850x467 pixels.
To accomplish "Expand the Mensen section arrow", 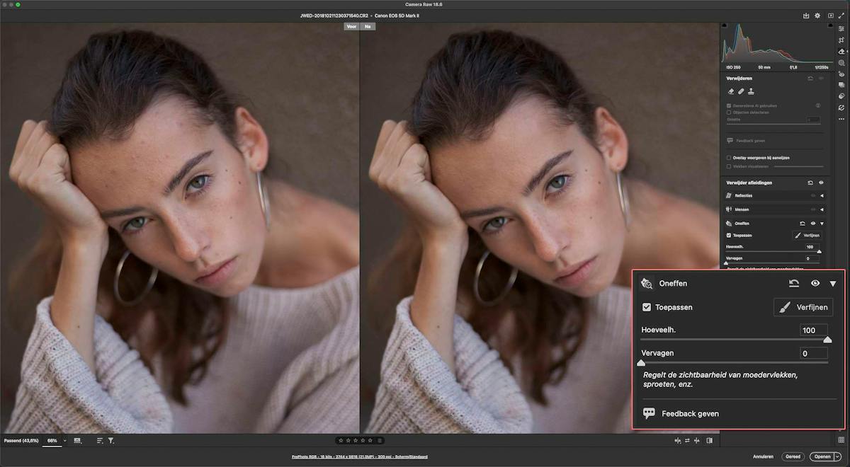I will [x=822, y=209].
